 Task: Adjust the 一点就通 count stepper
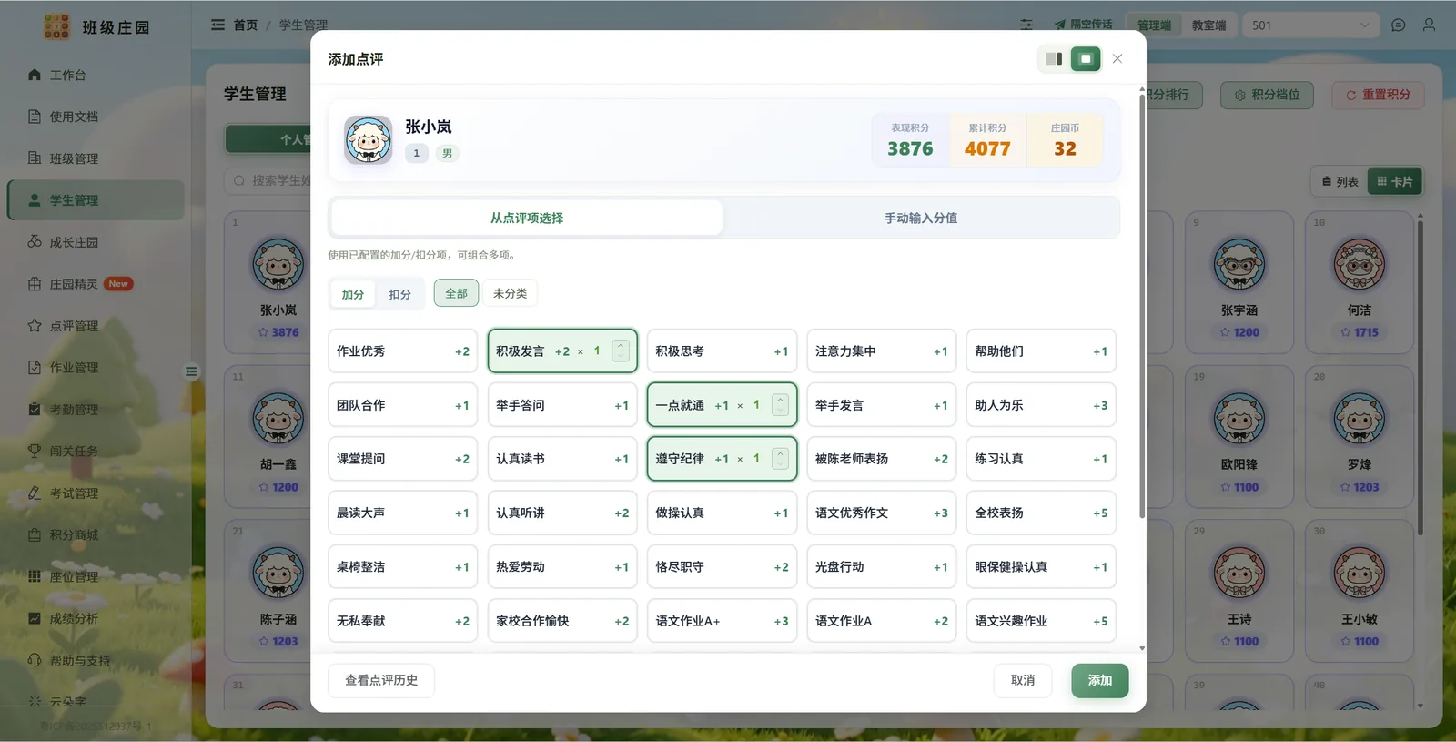pyautogui.click(x=780, y=405)
